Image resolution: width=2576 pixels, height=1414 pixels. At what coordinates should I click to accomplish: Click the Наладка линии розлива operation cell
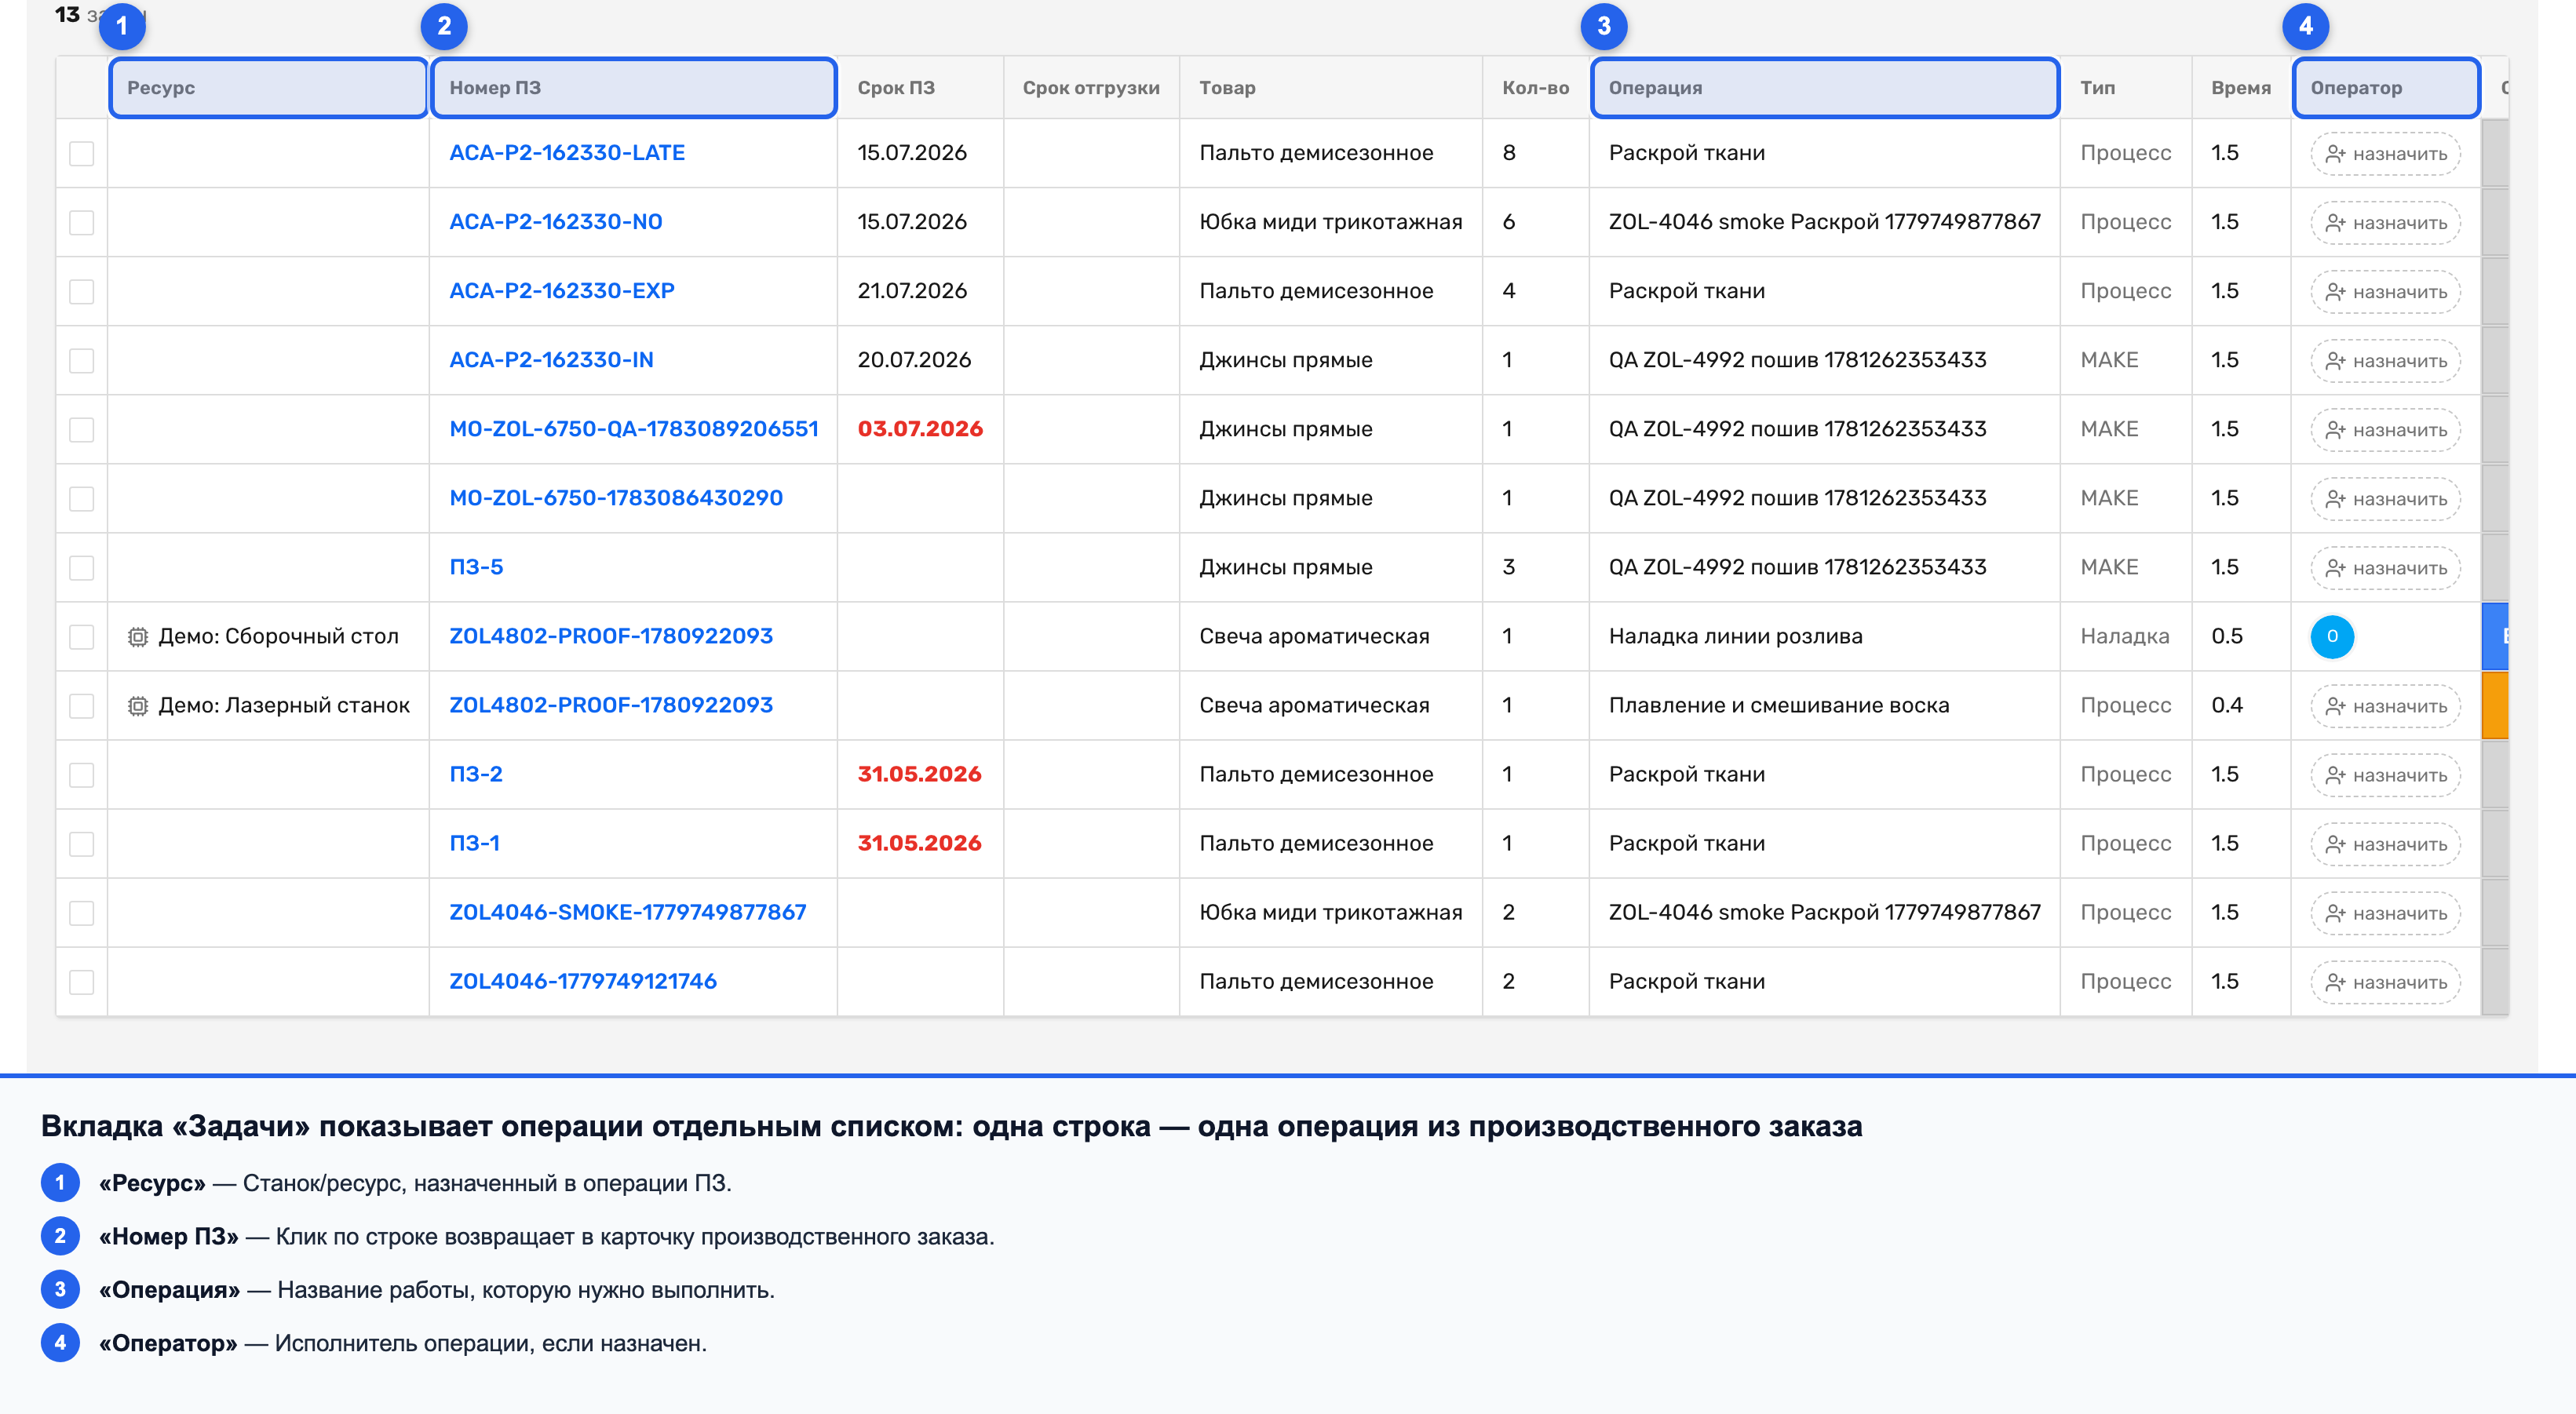tap(1825, 636)
